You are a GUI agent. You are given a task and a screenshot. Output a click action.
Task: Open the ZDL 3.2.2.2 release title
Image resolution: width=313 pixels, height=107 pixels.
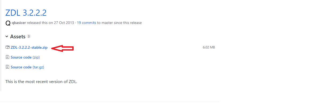(26, 13)
